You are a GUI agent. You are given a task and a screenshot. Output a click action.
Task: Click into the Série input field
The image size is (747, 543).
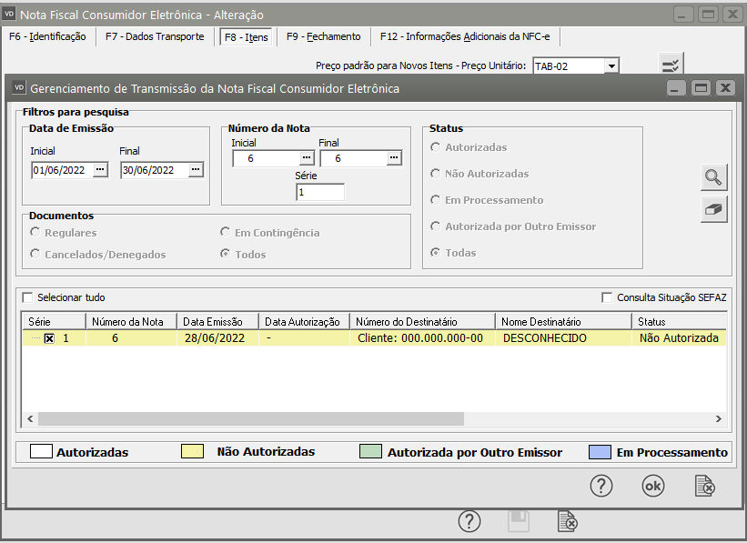320,192
